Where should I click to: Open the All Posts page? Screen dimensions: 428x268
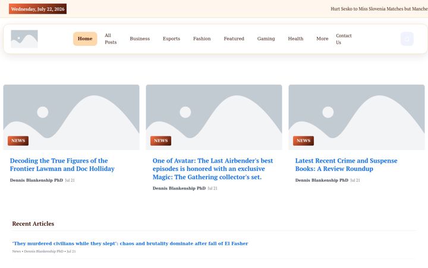111,39
